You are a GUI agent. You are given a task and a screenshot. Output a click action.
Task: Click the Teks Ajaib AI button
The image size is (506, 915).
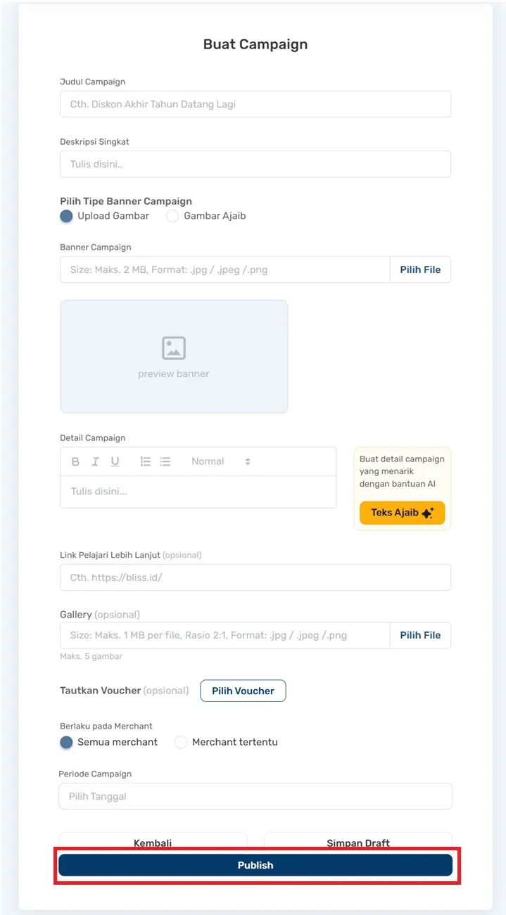[402, 513]
